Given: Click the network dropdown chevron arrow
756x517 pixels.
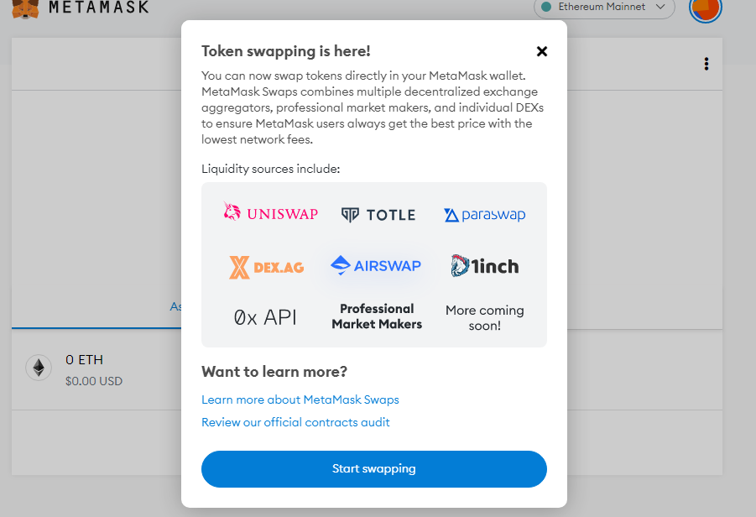Looking at the screenshot, I should click(x=660, y=8).
